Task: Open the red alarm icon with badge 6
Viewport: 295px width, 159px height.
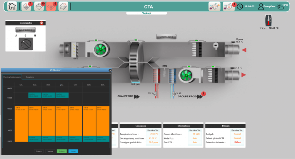Action: click(51, 7)
